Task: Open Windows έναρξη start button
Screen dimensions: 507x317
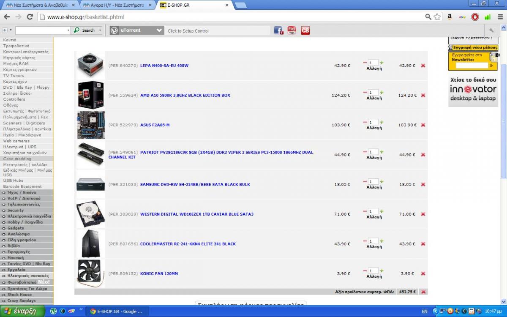Action: pos(22,312)
